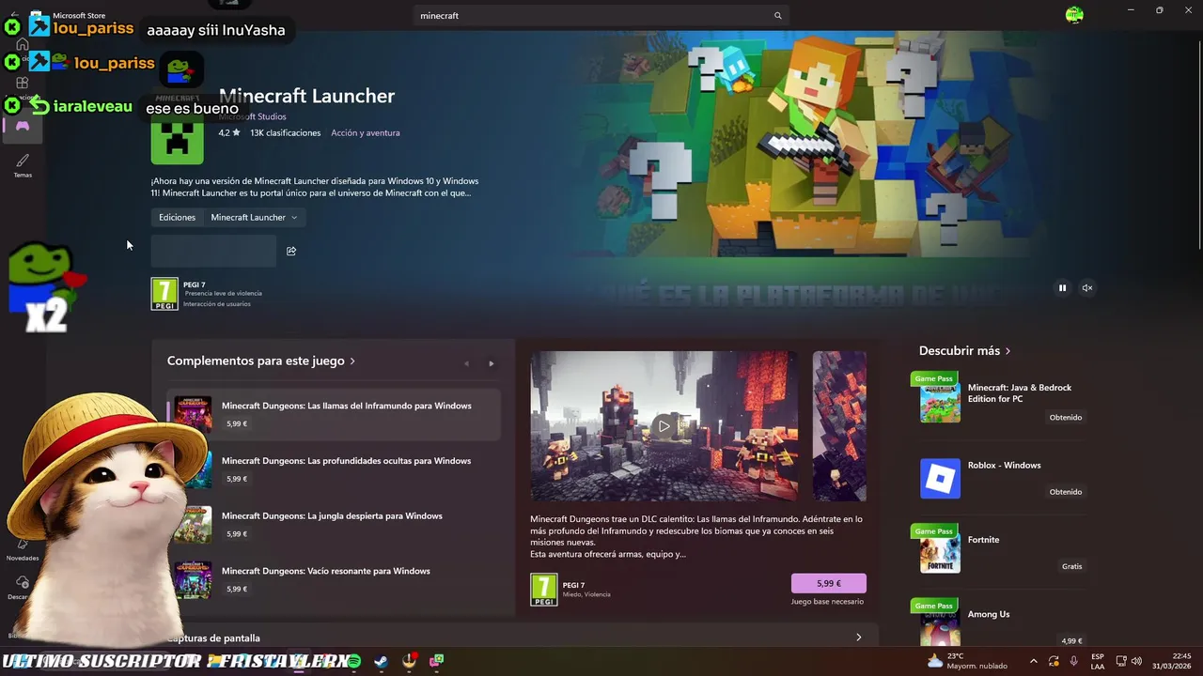This screenshot has height=676, width=1203.
Task: Open the user profile avatar
Action: click(1074, 15)
